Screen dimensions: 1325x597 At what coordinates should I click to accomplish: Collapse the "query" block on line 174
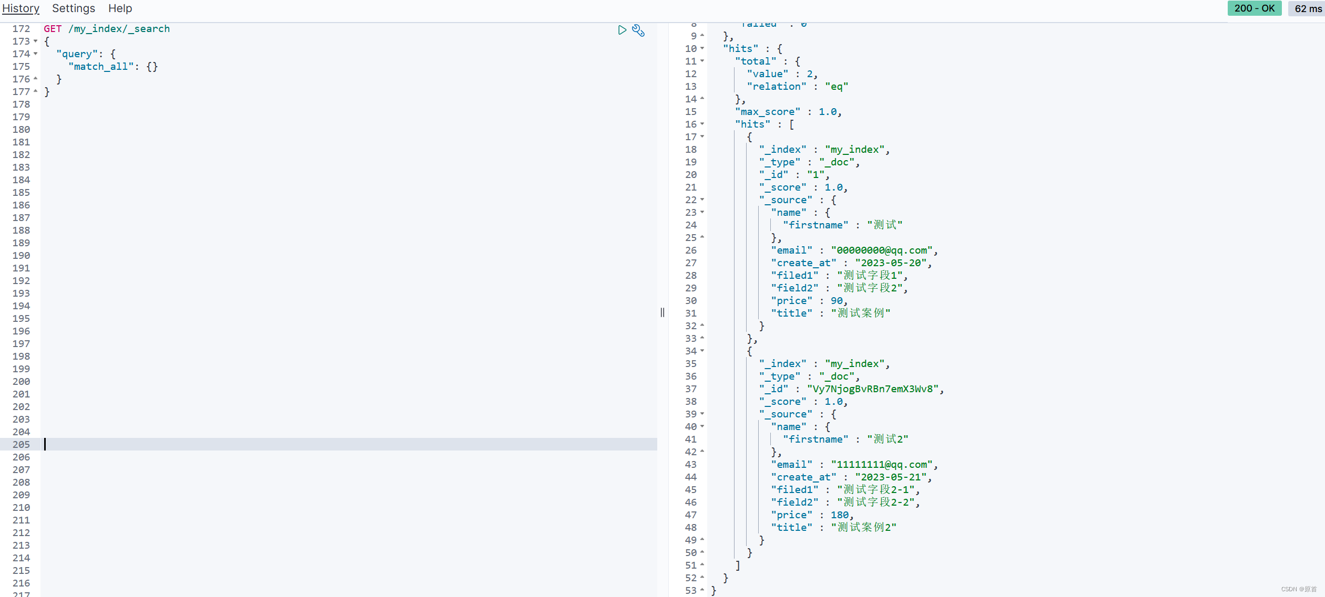coord(36,54)
